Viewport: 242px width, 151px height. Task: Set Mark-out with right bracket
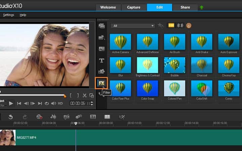[78, 96]
